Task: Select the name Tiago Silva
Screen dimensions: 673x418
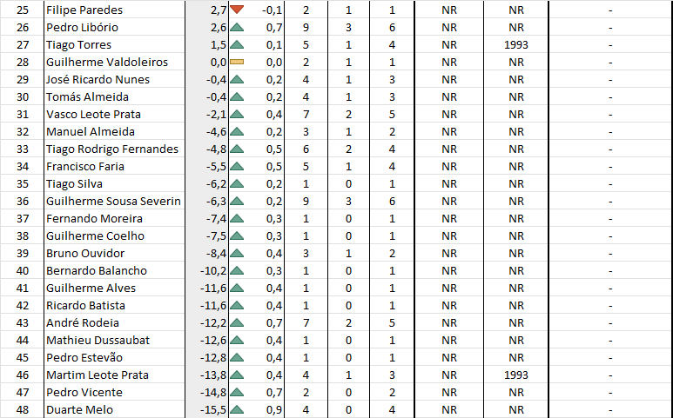Action: coord(74,184)
